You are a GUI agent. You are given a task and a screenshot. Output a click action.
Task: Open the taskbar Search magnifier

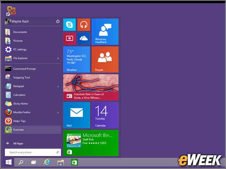(x=21, y=162)
